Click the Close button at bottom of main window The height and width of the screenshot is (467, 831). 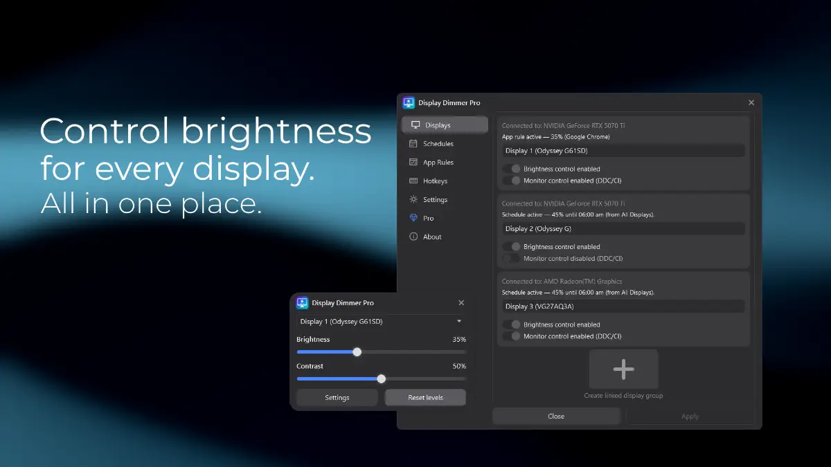coord(556,416)
